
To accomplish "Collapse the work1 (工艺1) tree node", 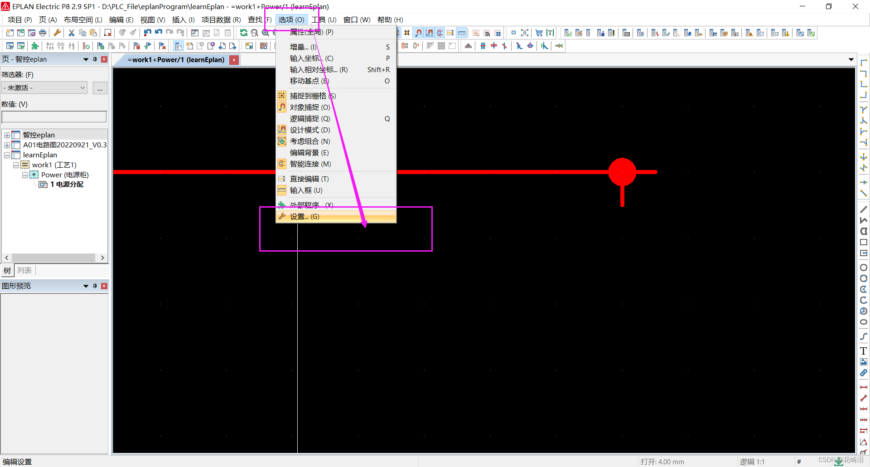I will click(x=16, y=165).
